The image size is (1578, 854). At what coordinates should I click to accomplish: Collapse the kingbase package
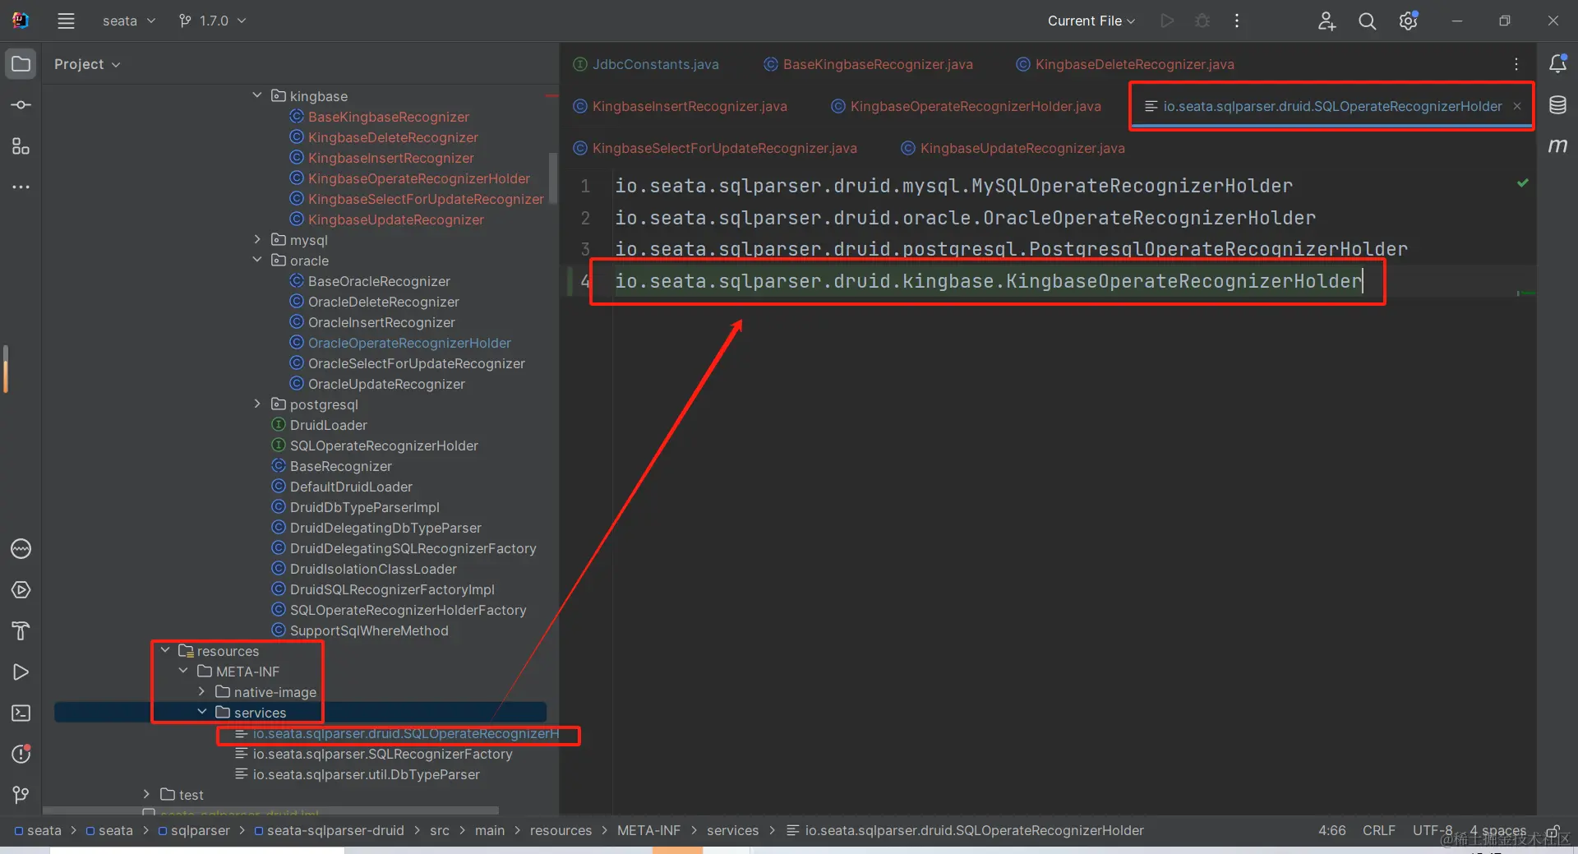(257, 95)
